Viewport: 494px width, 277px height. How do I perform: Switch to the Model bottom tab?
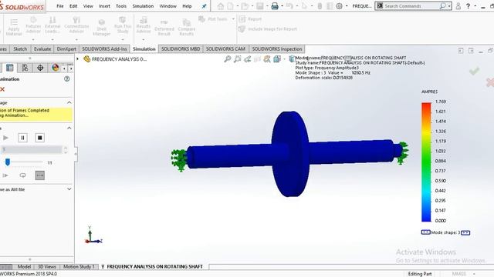coord(24,267)
